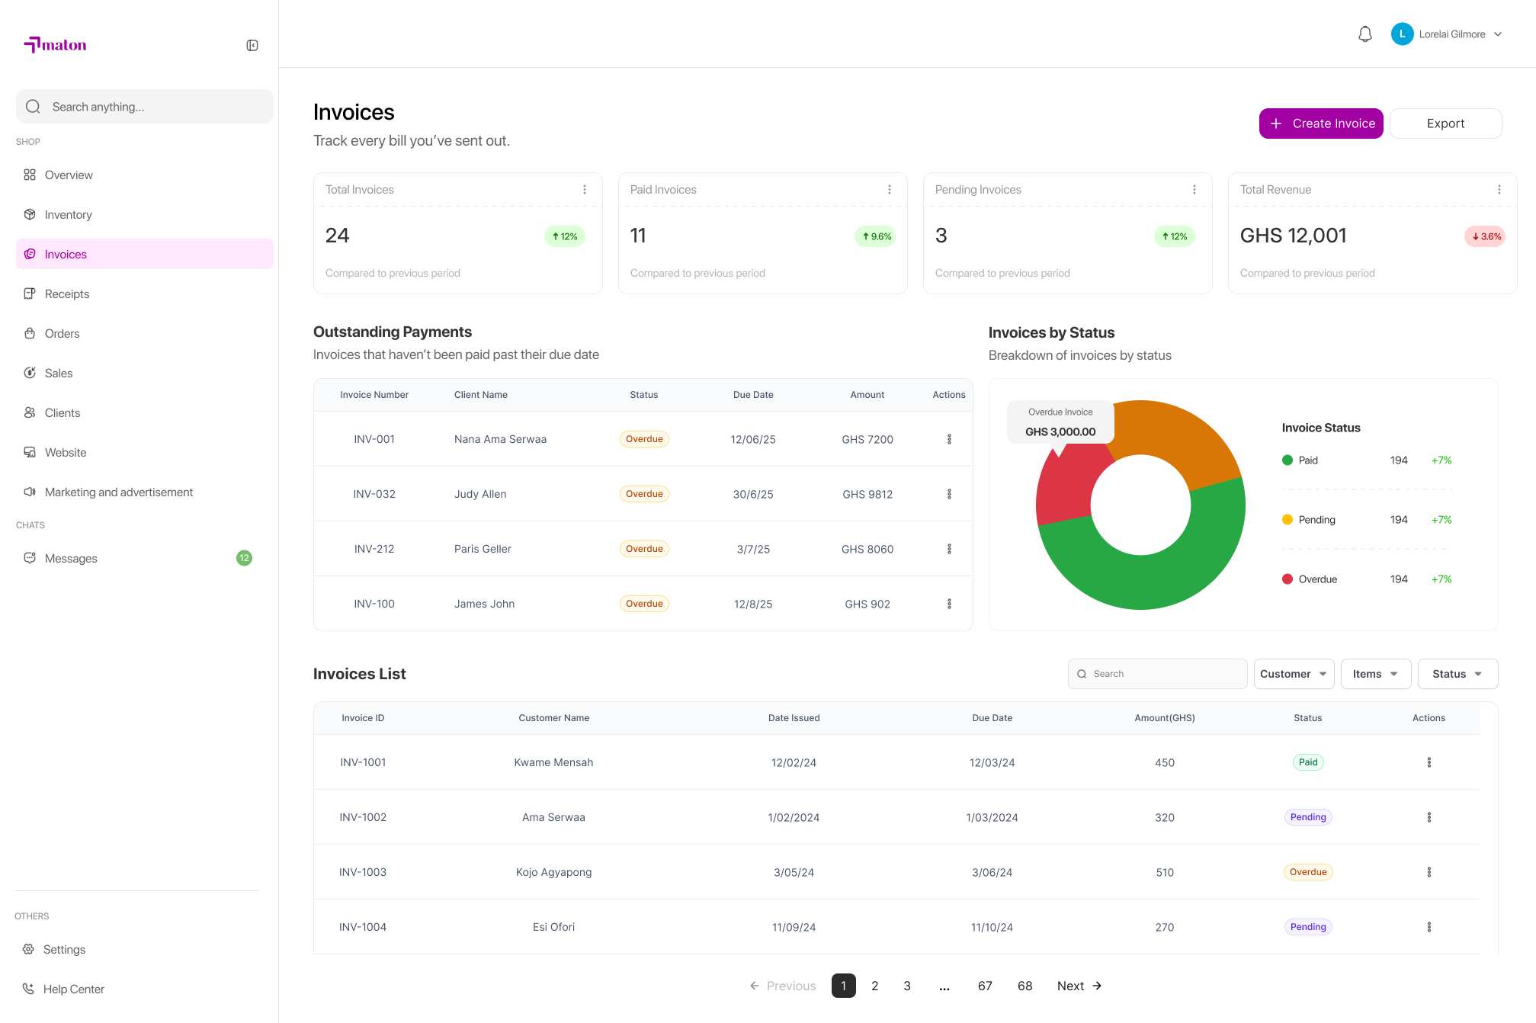Image resolution: width=1536 pixels, height=1023 pixels.
Task: Expand the Status filter dropdown
Action: point(1457,674)
